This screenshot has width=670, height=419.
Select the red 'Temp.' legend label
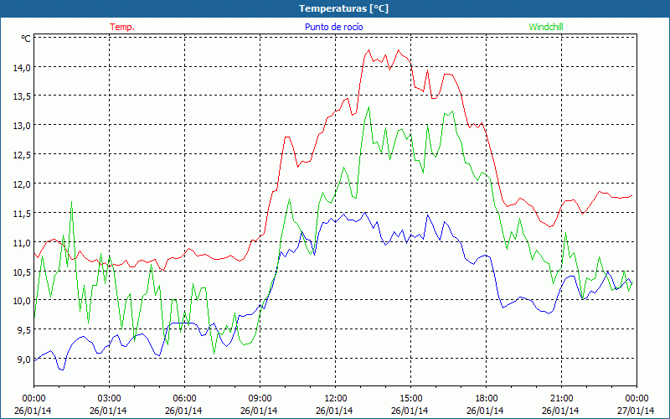(x=122, y=27)
